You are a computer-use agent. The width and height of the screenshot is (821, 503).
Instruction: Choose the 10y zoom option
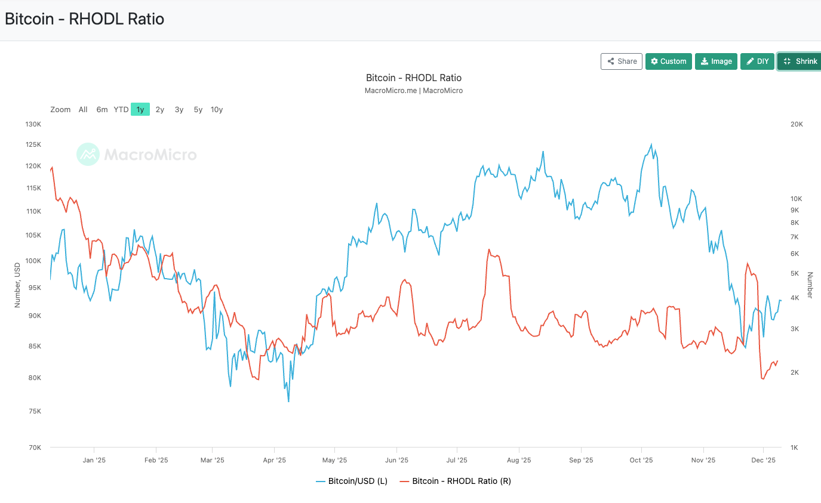[x=217, y=110]
